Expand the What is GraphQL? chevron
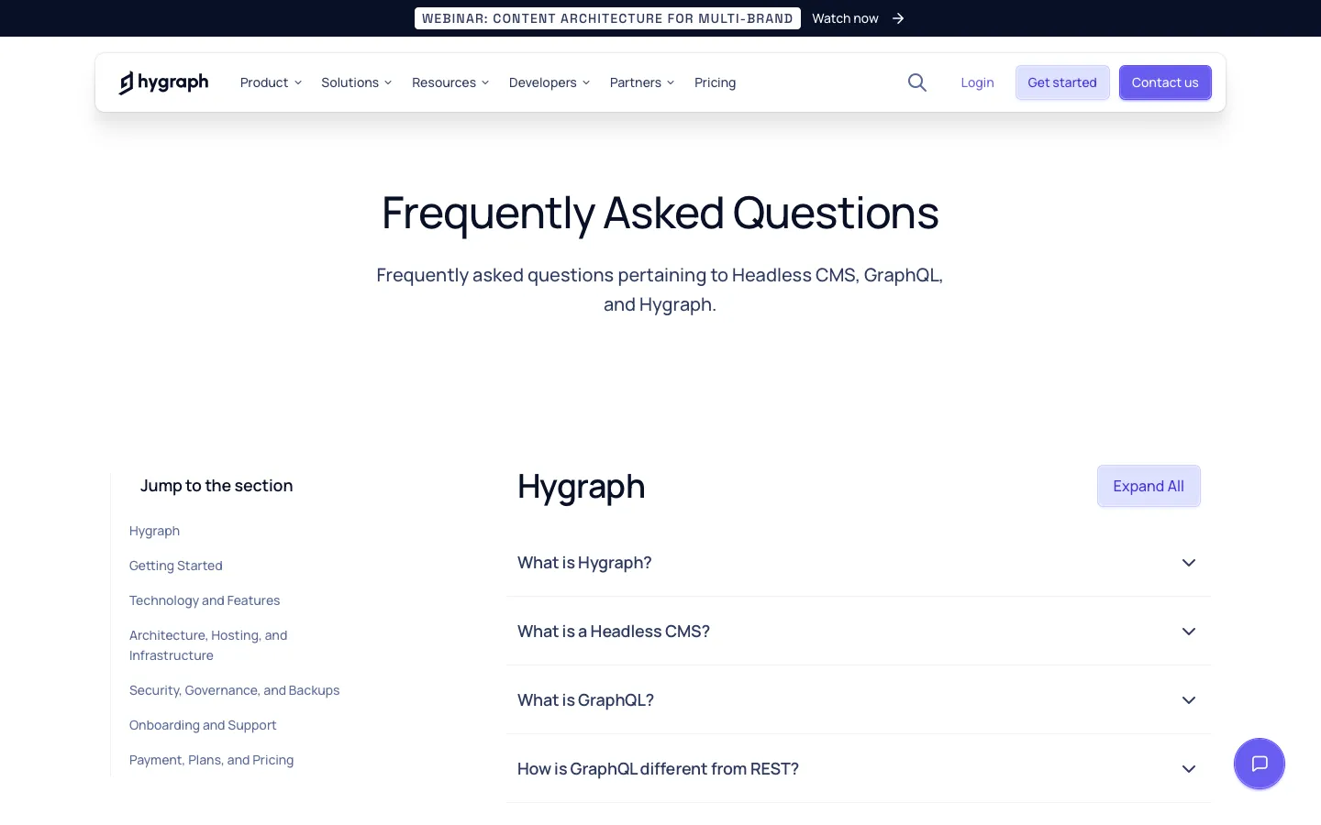The height and width of the screenshot is (825, 1321). coord(1189,700)
